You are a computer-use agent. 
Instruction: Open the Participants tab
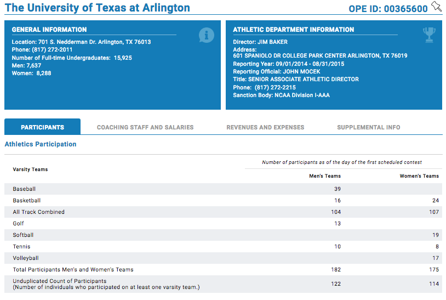pyautogui.click(x=42, y=127)
